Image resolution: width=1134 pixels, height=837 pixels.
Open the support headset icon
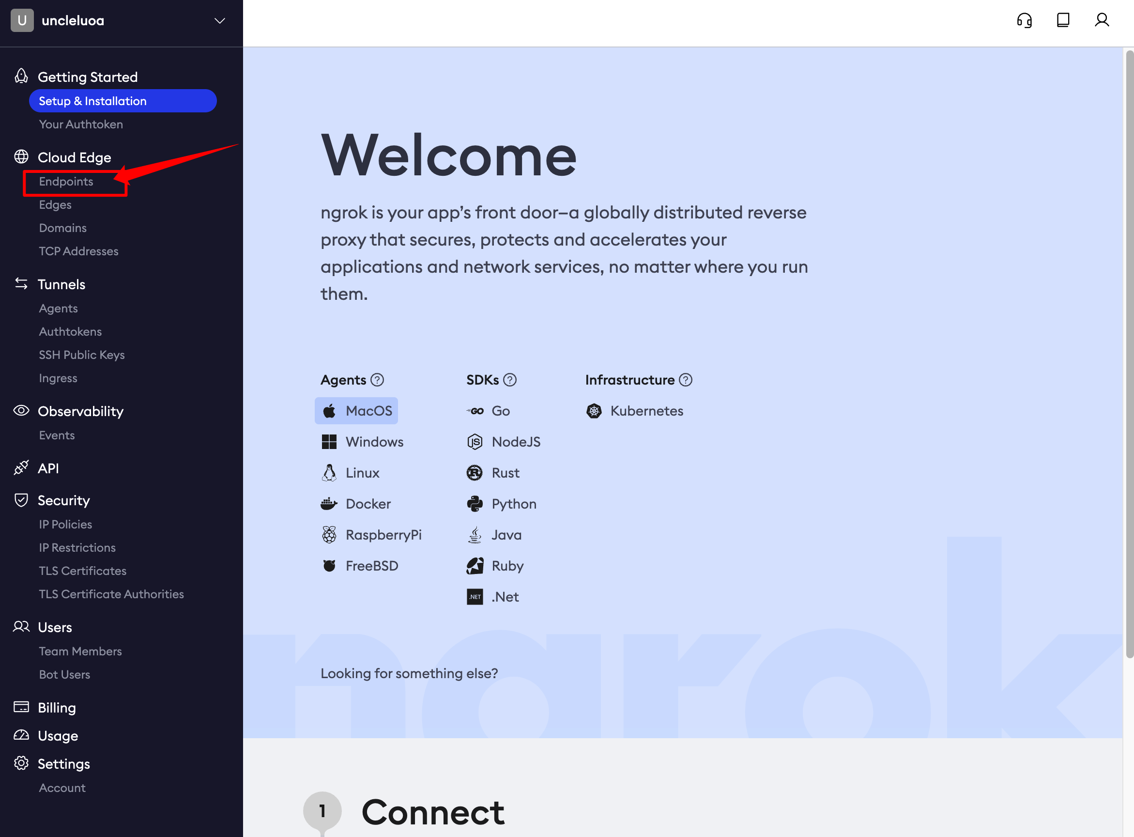(x=1024, y=20)
